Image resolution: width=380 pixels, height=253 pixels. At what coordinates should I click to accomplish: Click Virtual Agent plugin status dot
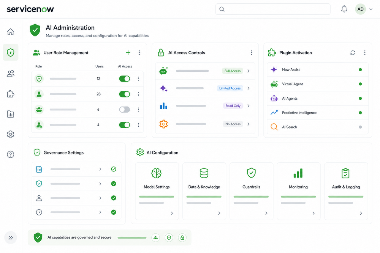pyautogui.click(x=360, y=84)
